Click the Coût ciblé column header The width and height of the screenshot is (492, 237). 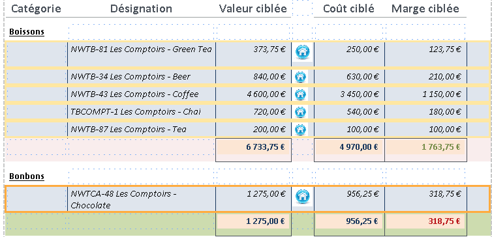point(348,8)
